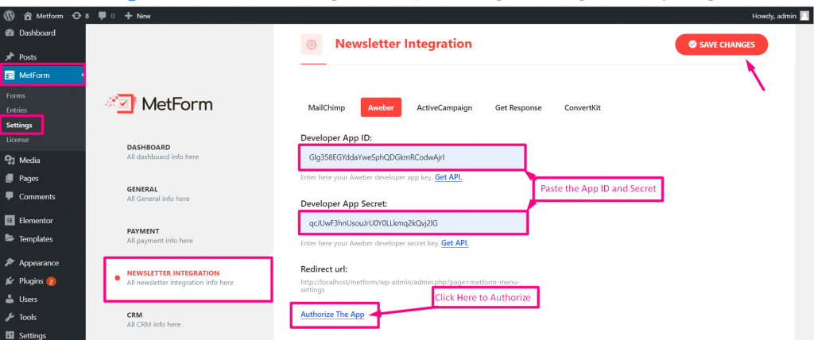Click the MetForm logo
The height and width of the screenshot is (340, 814).
[158, 103]
